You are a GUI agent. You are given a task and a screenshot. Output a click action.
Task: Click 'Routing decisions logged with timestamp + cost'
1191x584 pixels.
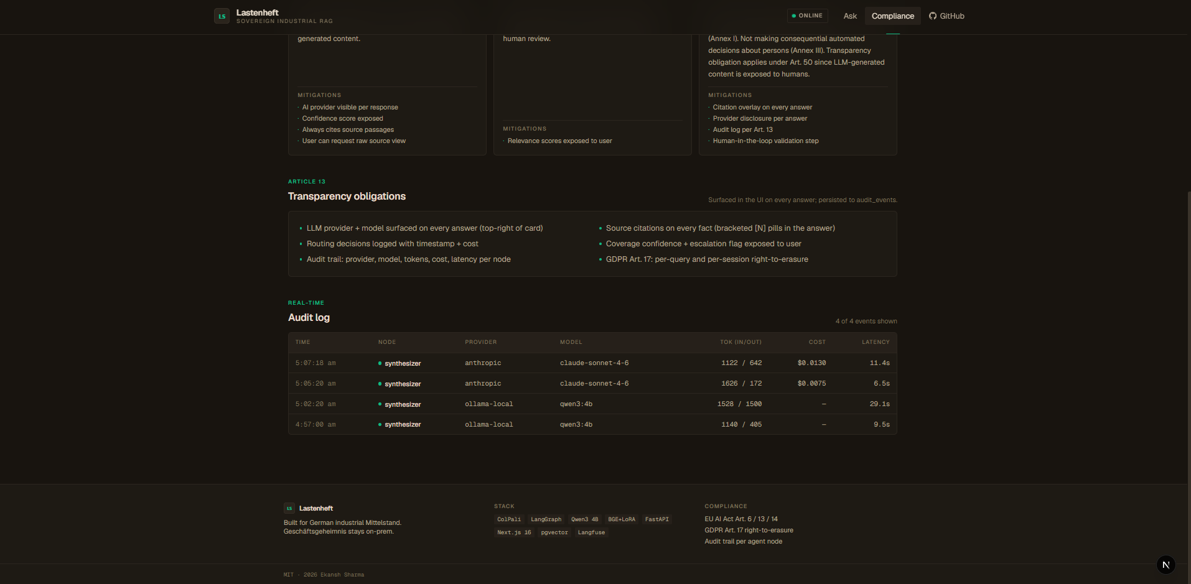pyautogui.click(x=392, y=244)
